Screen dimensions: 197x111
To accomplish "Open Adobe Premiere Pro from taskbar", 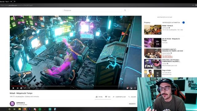I will (30, 109).
